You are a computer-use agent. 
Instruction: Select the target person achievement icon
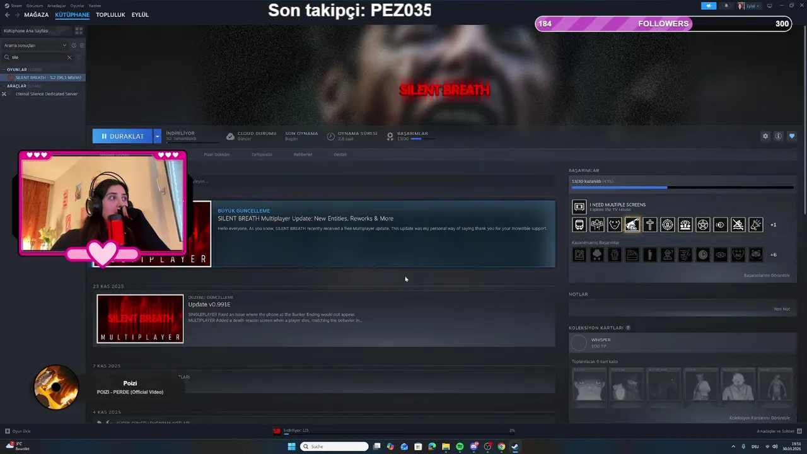click(x=667, y=224)
